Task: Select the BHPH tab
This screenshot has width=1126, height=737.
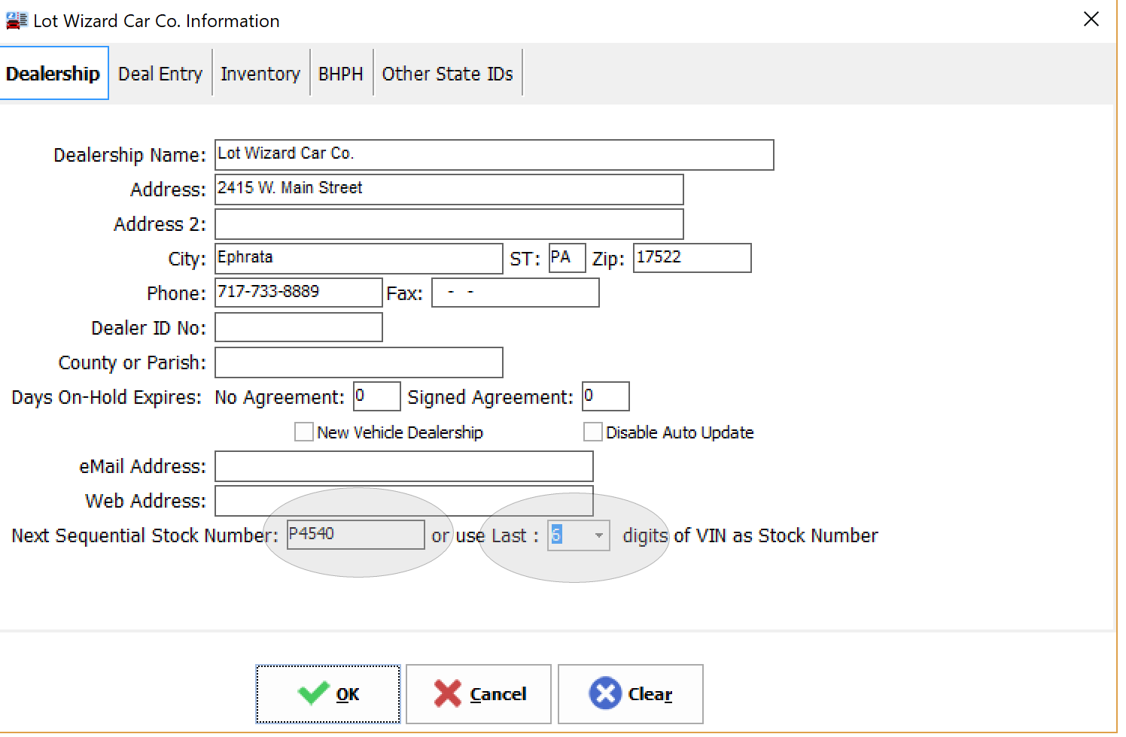Action: point(340,72)
